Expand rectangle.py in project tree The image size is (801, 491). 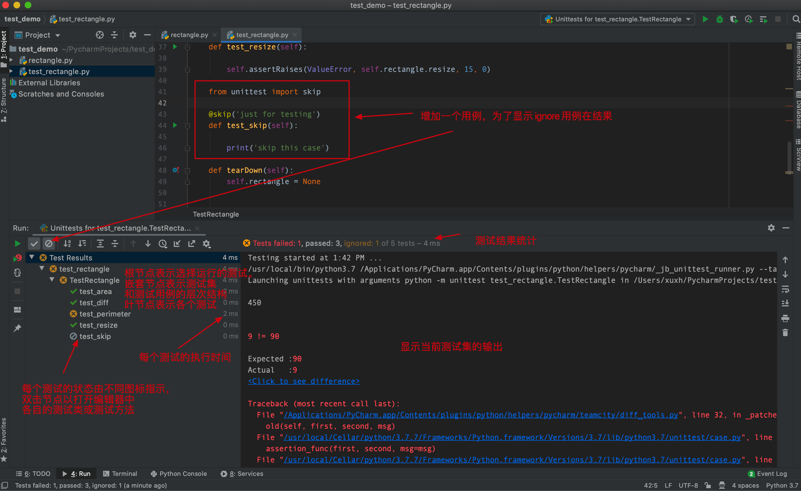pos(11,60)
